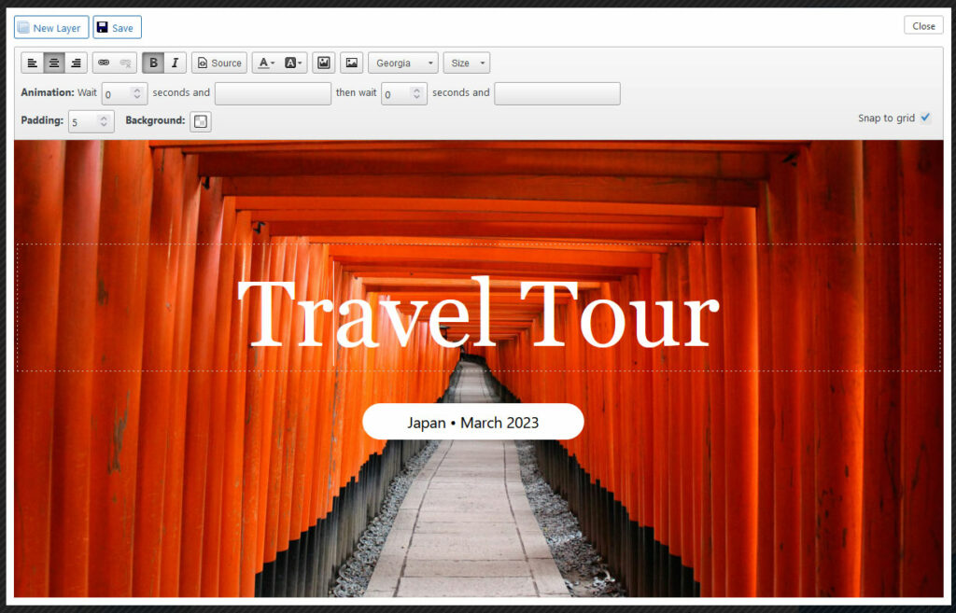
Task: Toggle center alignment
Action: coord(54,63)
